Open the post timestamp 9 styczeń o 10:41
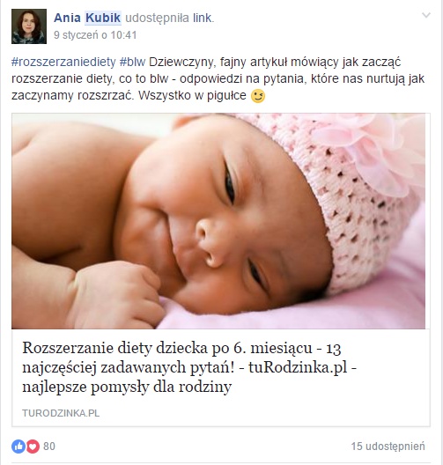The image size is (443, 465). click(x=95, y=35)
